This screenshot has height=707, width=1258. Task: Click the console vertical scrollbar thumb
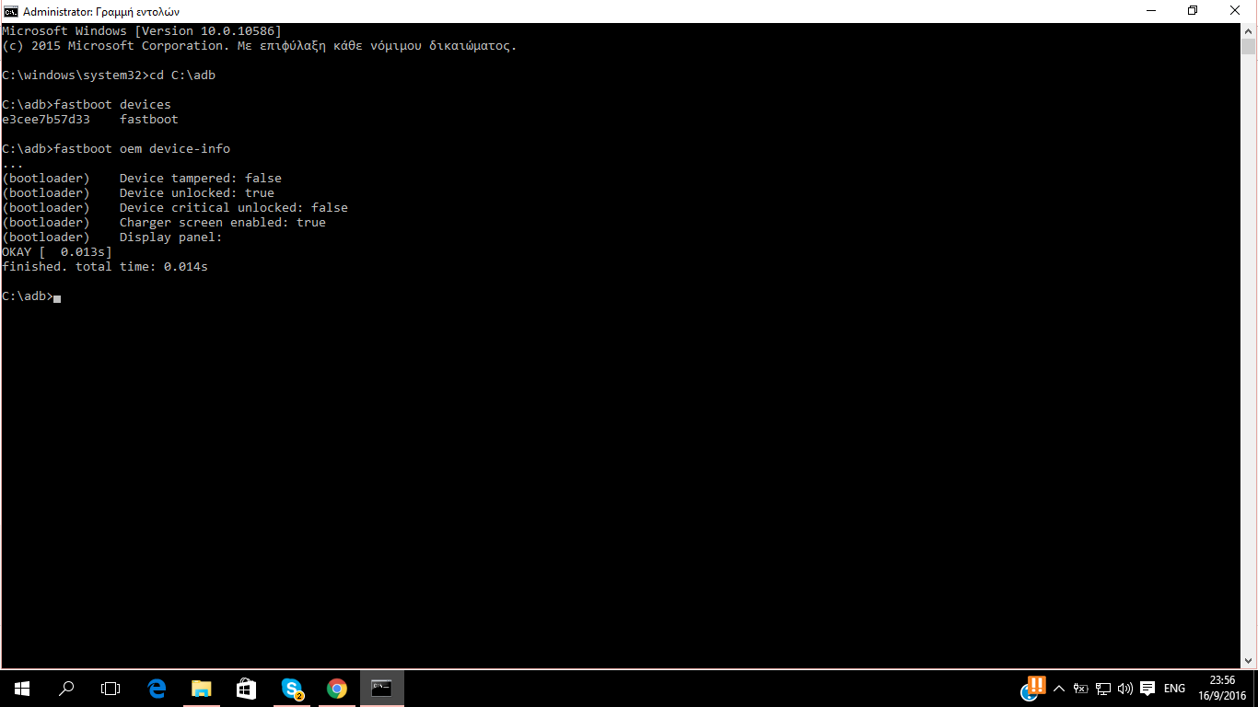click(1248, 47)
